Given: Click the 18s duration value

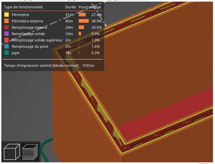Looking at the screenshot, I should click(x=68, y=53).
